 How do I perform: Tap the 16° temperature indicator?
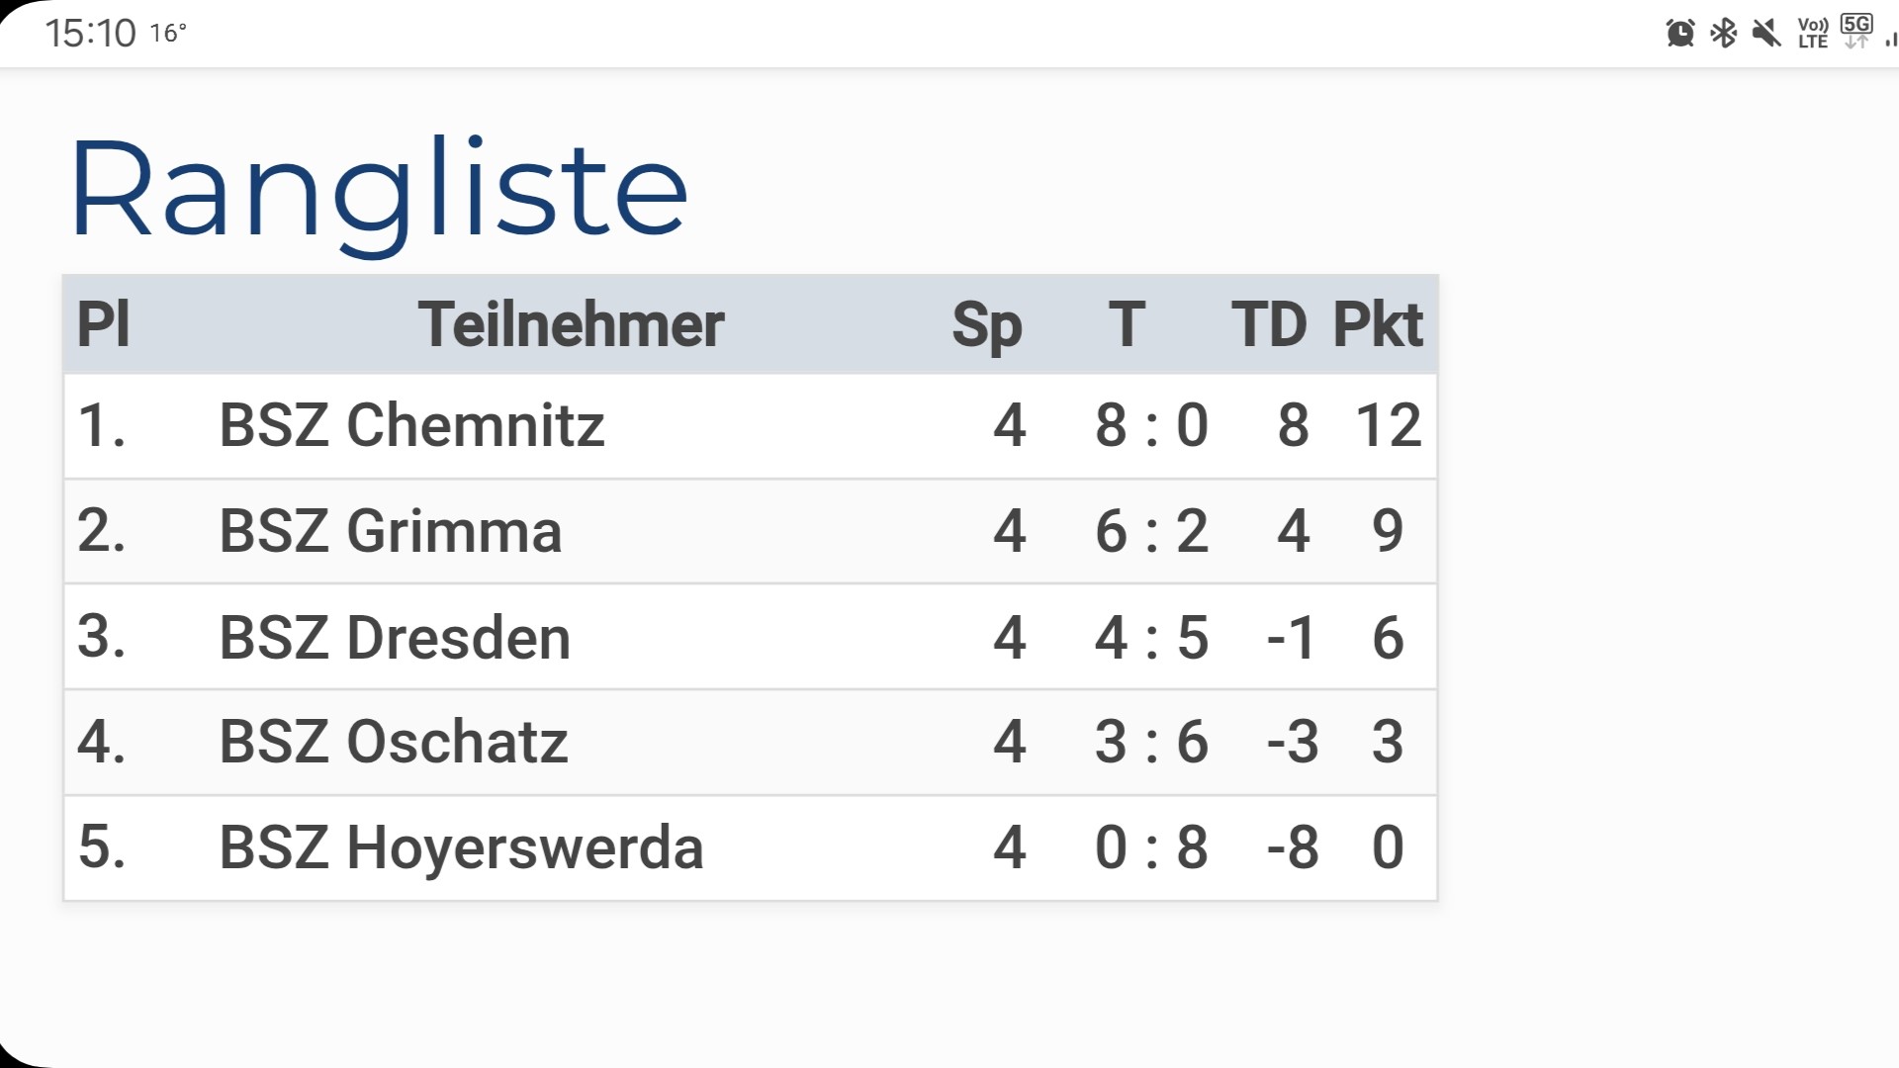point(168,33)
